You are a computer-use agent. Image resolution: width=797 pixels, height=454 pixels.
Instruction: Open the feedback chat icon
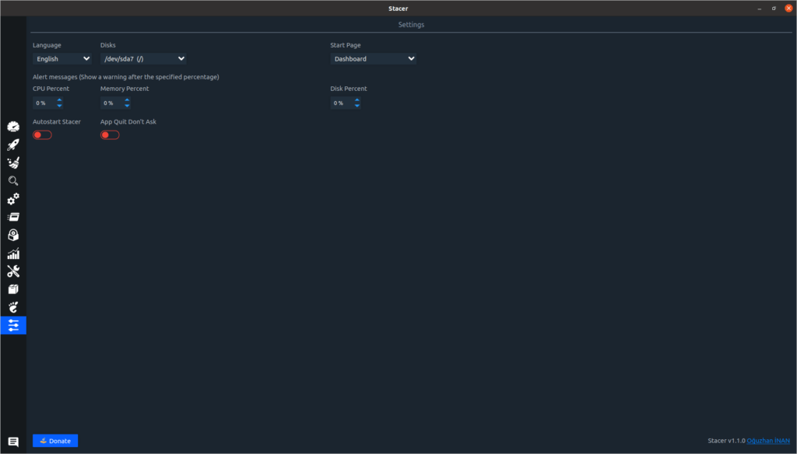coord(13,442)
